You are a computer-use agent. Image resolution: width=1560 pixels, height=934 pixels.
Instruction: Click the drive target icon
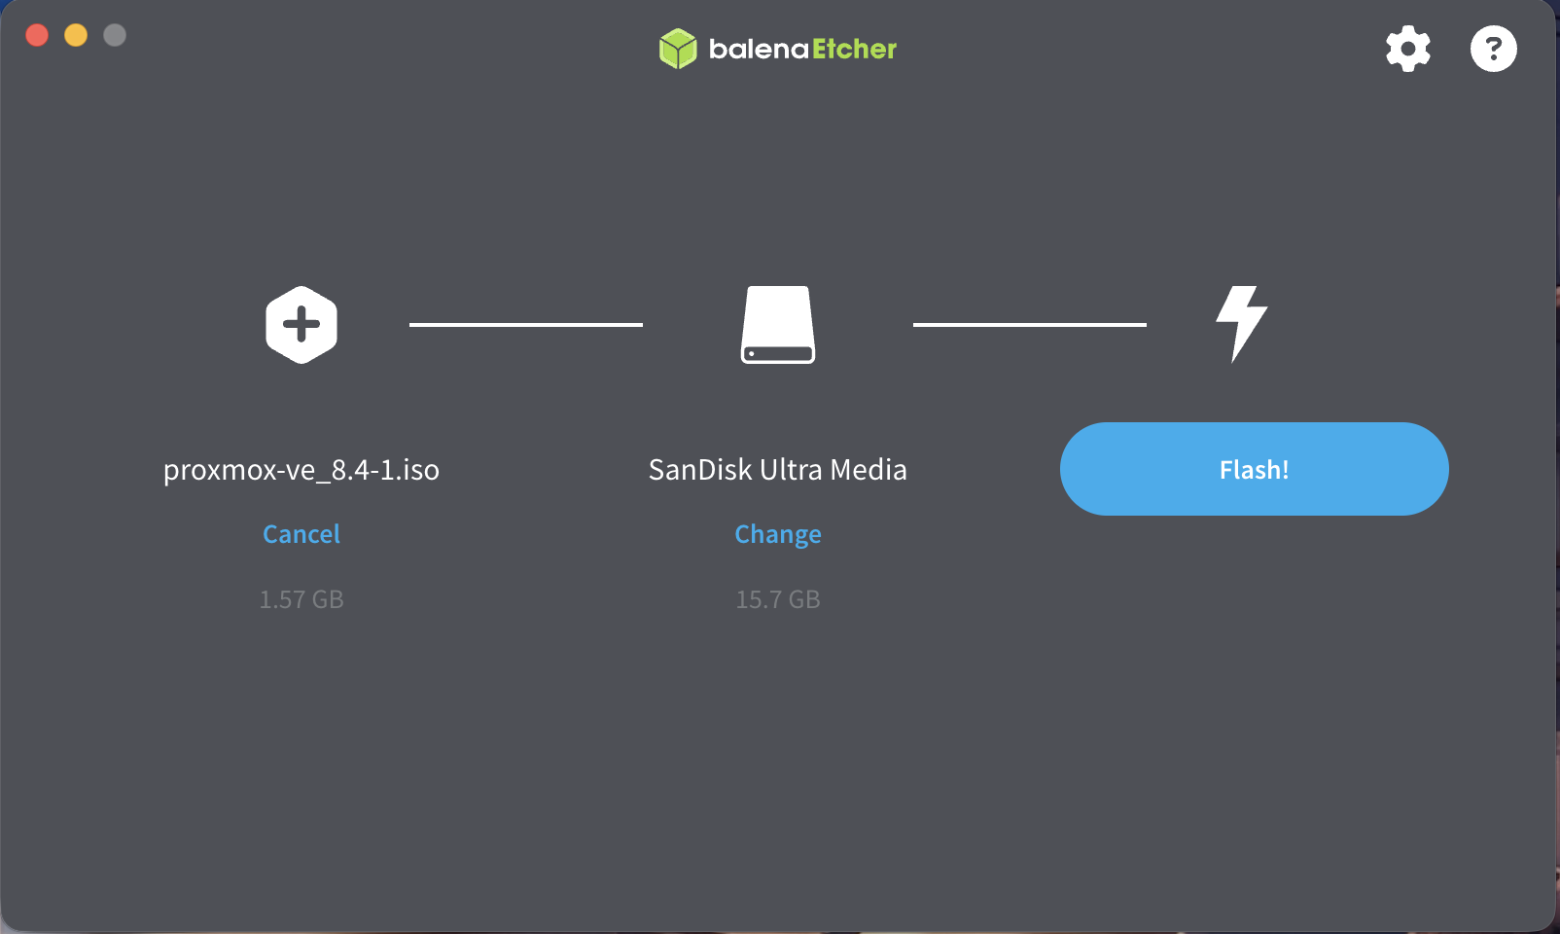pos(778,325)
